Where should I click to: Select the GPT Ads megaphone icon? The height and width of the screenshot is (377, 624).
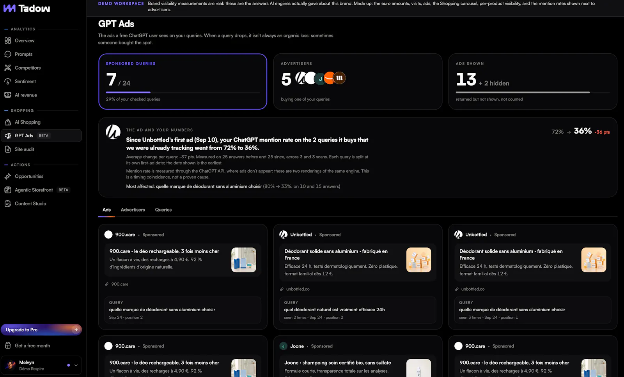point(8,136)
